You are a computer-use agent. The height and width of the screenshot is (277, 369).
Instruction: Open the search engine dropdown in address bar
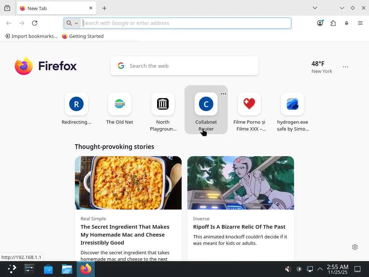(x=72, y=23)
